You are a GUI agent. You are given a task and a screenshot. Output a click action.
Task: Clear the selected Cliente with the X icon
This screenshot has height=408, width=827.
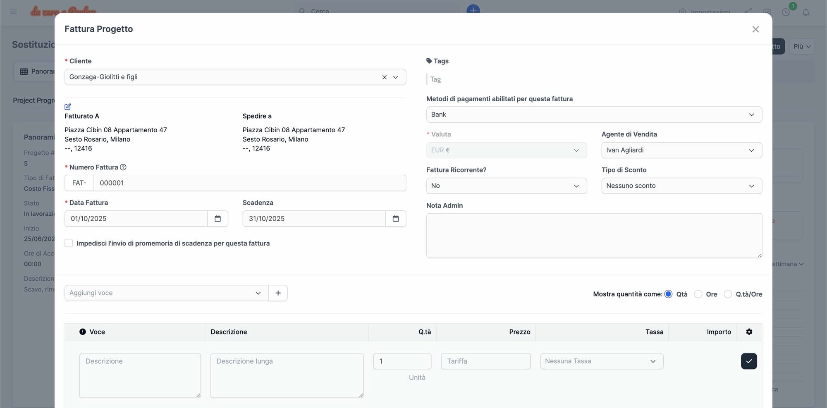384,77
